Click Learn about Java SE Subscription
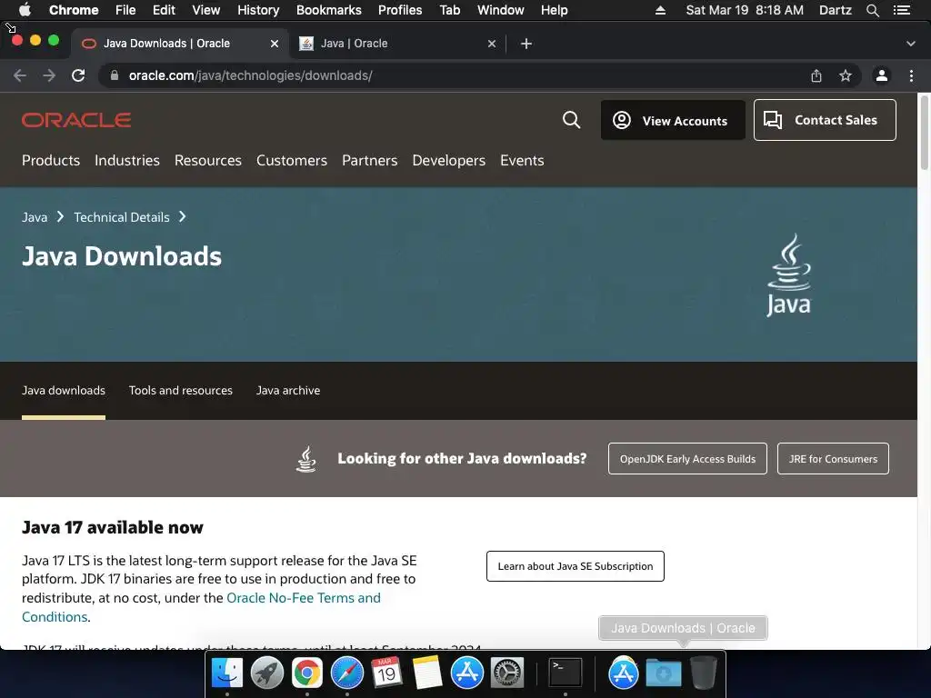931x698 pixels. pyautogui.click(x=576, y=566)
